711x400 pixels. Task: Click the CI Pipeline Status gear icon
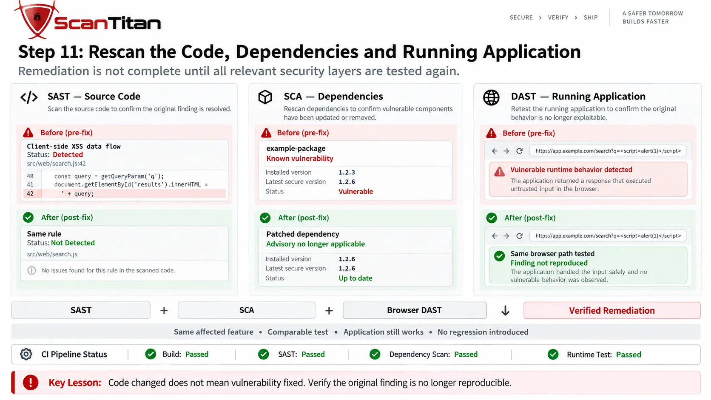(x=26, y=354)
